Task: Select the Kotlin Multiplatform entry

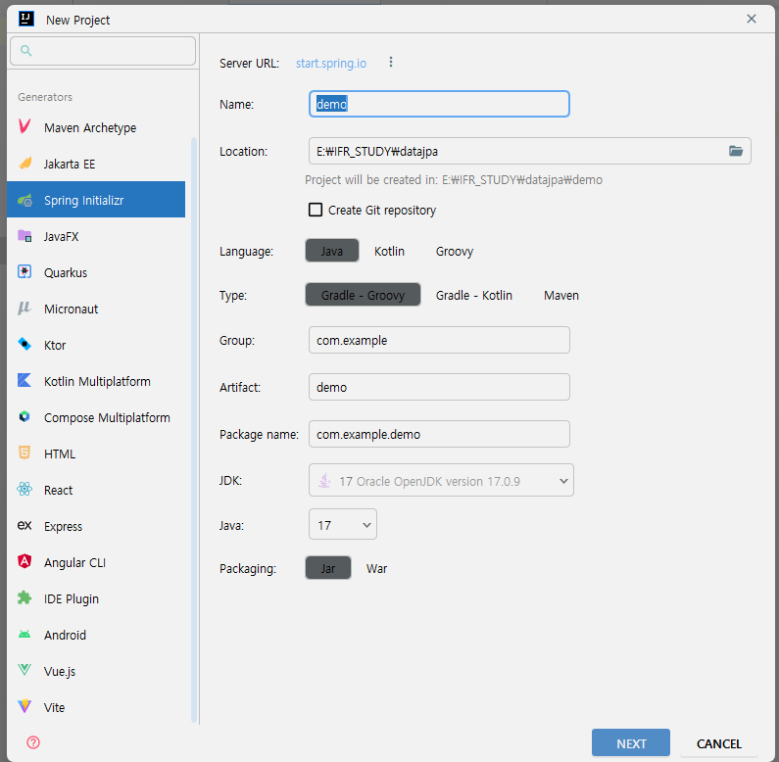Action: 96,382
